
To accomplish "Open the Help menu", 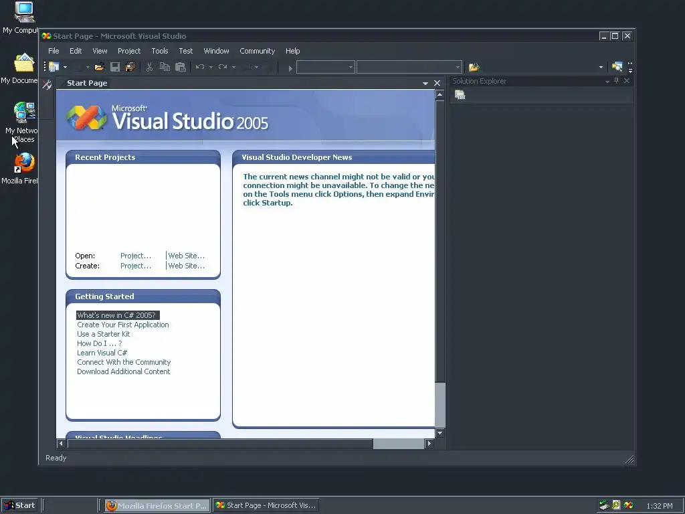I will click(293, 51).
